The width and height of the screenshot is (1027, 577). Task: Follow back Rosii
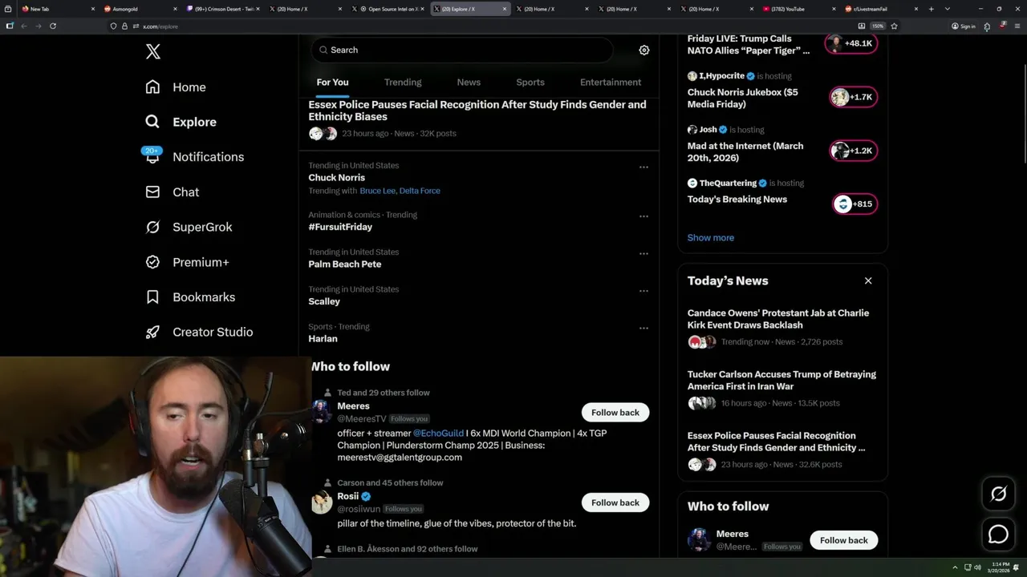[615, 502]
